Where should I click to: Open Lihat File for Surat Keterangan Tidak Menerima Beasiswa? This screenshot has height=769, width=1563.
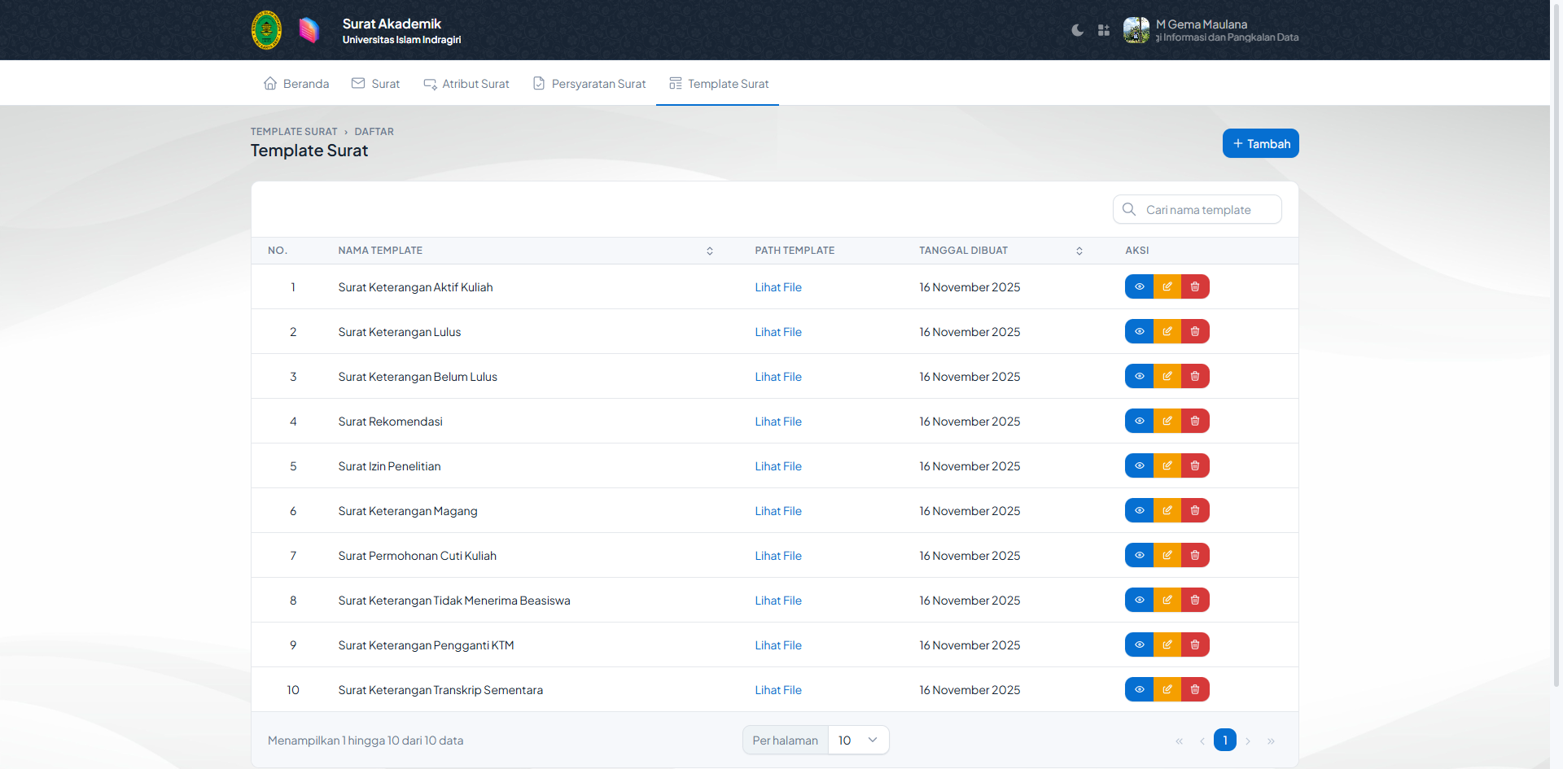pyautogui.click(x=777, y=601)
